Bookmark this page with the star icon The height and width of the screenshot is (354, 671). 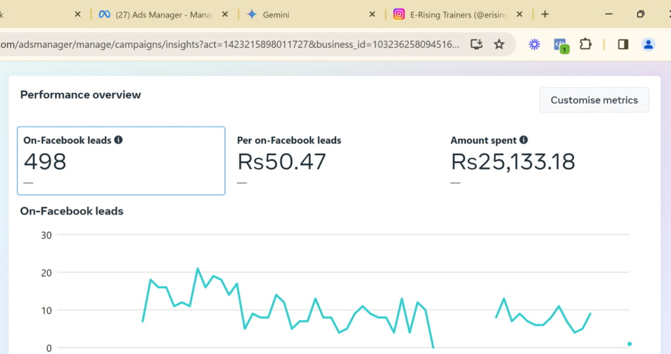pos(499,44)
